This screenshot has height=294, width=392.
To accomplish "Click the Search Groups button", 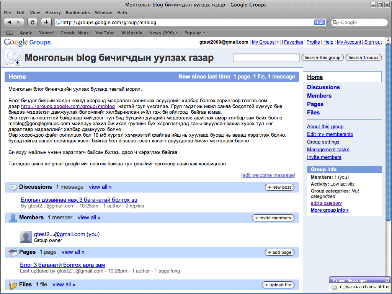I will tap(364, 57).
